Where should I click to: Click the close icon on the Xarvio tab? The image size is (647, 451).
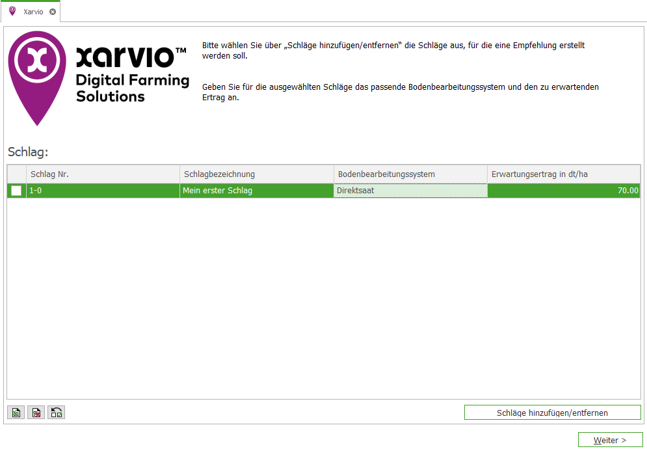[53, 10]
